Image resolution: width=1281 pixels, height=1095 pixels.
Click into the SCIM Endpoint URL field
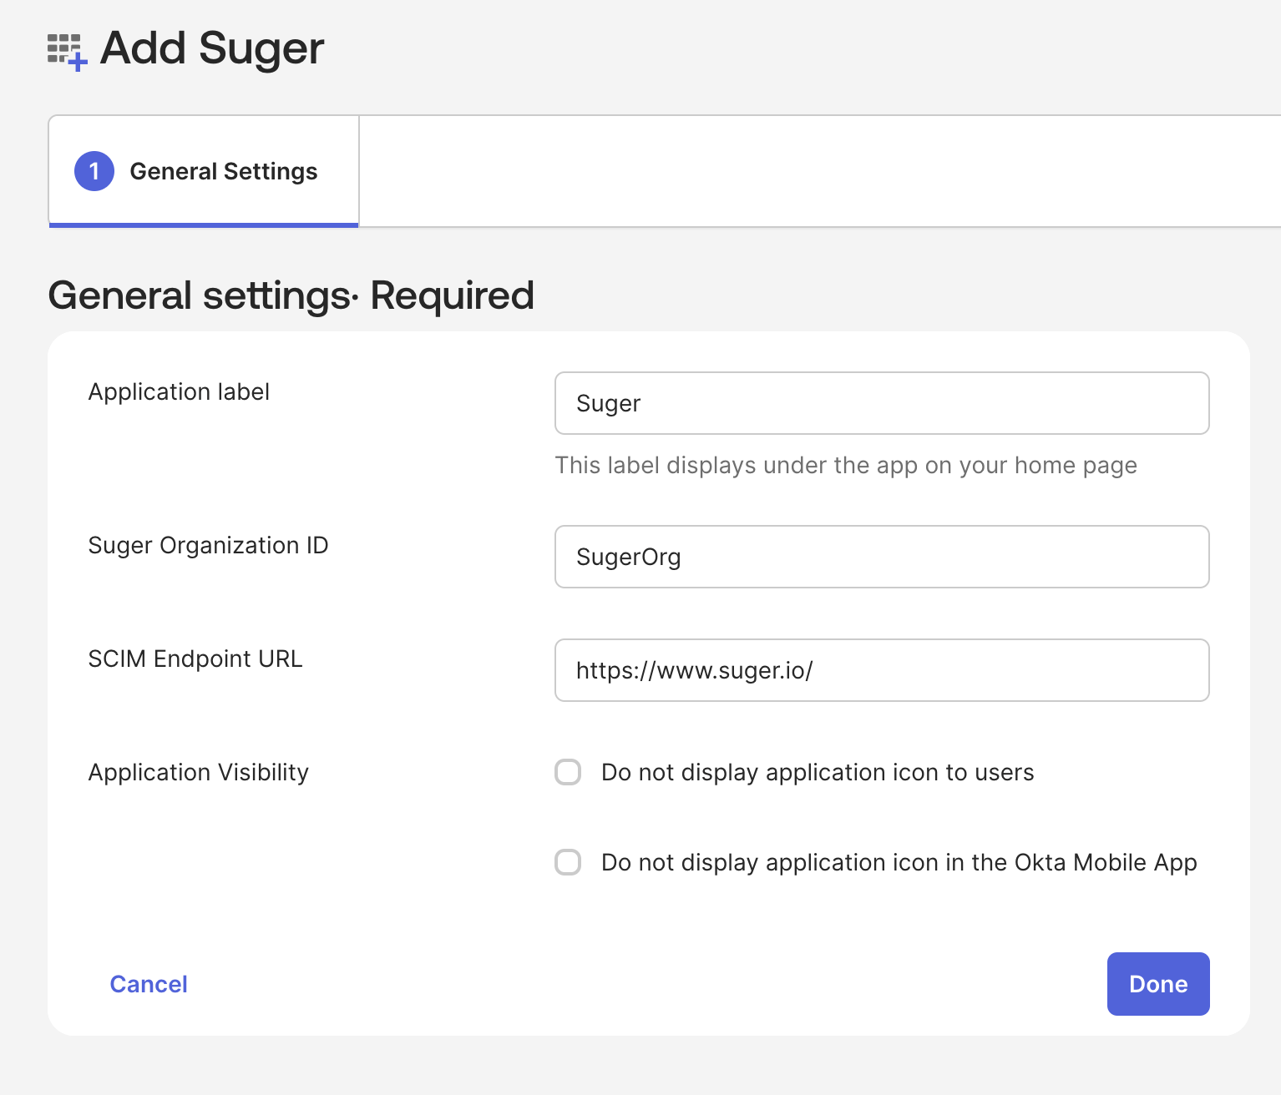click(881, 670)
